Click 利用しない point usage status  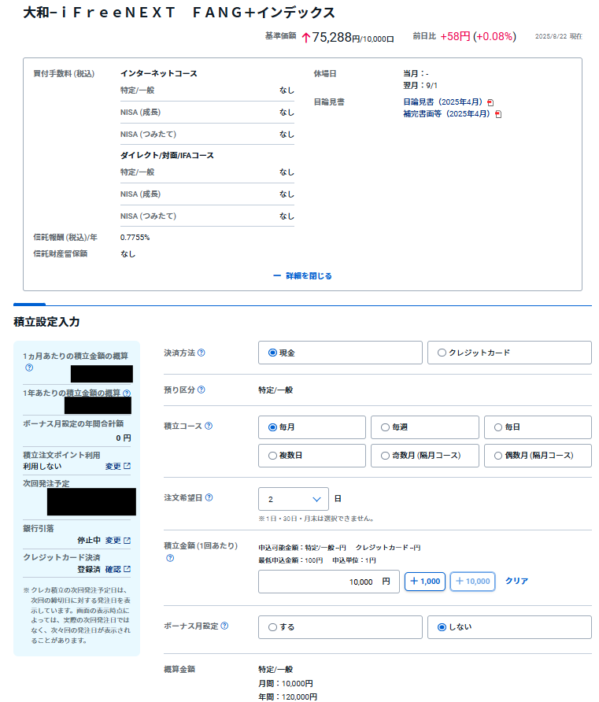[43, 466]
